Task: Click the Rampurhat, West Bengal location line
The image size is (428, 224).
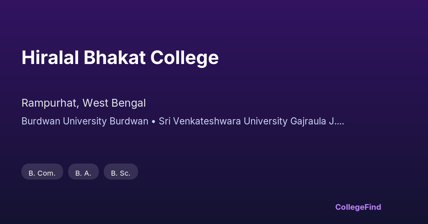Action: click(x=83, y=103)
